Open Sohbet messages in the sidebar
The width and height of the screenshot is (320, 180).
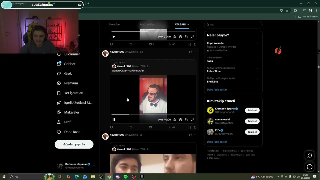pos(66,64)
